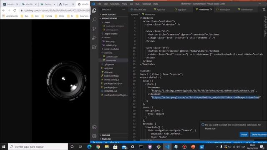Switch to Google Chrome on taskbar
267x150 pixels.
tap(98, 147)
